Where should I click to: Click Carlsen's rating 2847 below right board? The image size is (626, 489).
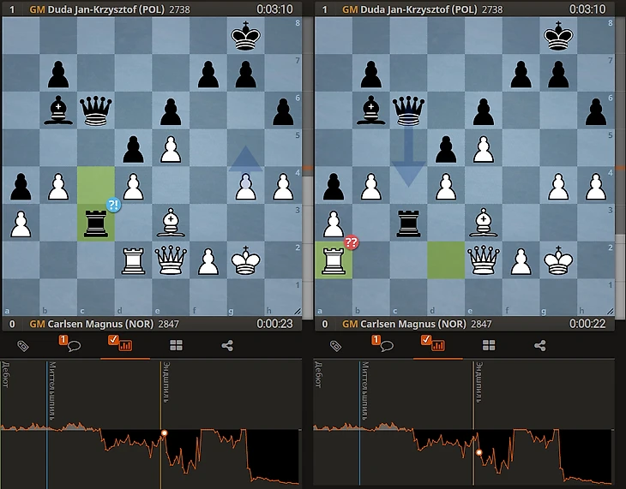click(481, 324)
